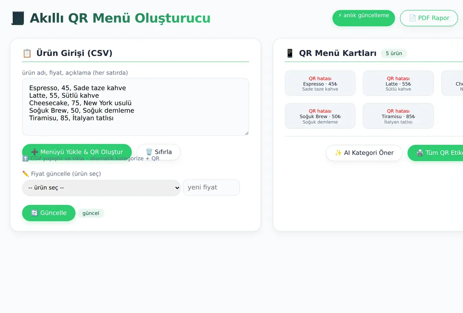
Task: Click 'QR hatası' text on the Espresso card
Action: [x=320, y=78]
